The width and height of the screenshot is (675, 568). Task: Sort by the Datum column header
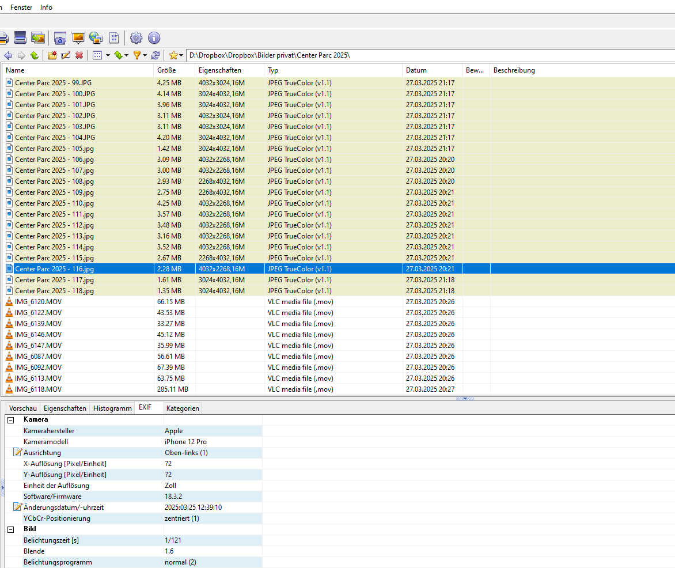(432, 70)
